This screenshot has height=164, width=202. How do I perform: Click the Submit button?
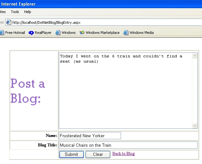coord(72,155)
